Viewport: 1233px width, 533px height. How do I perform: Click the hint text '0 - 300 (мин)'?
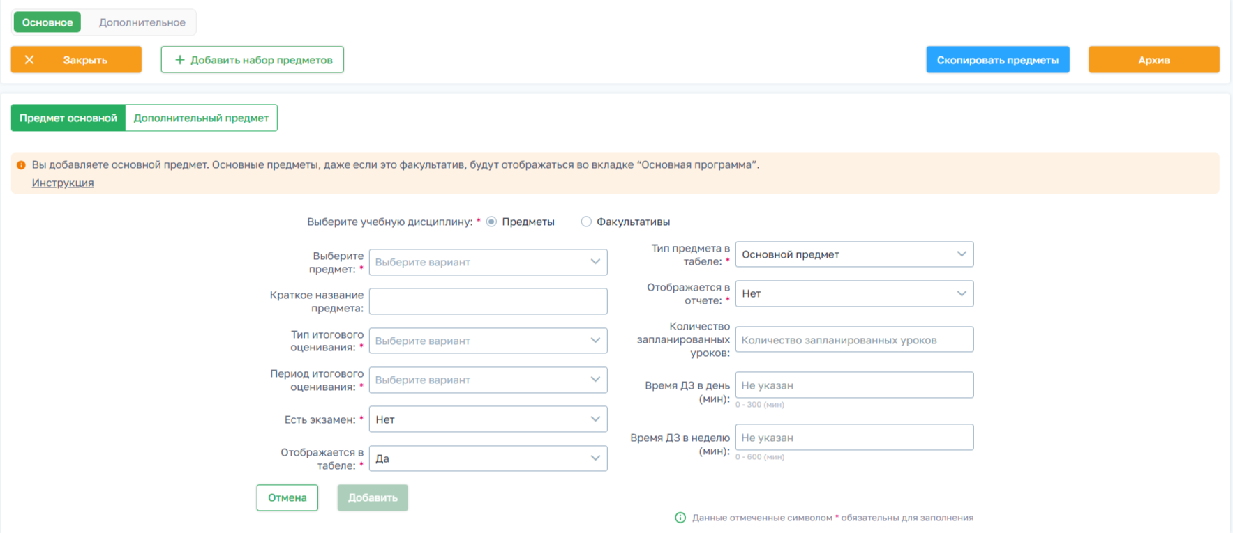tap(760, 405)
